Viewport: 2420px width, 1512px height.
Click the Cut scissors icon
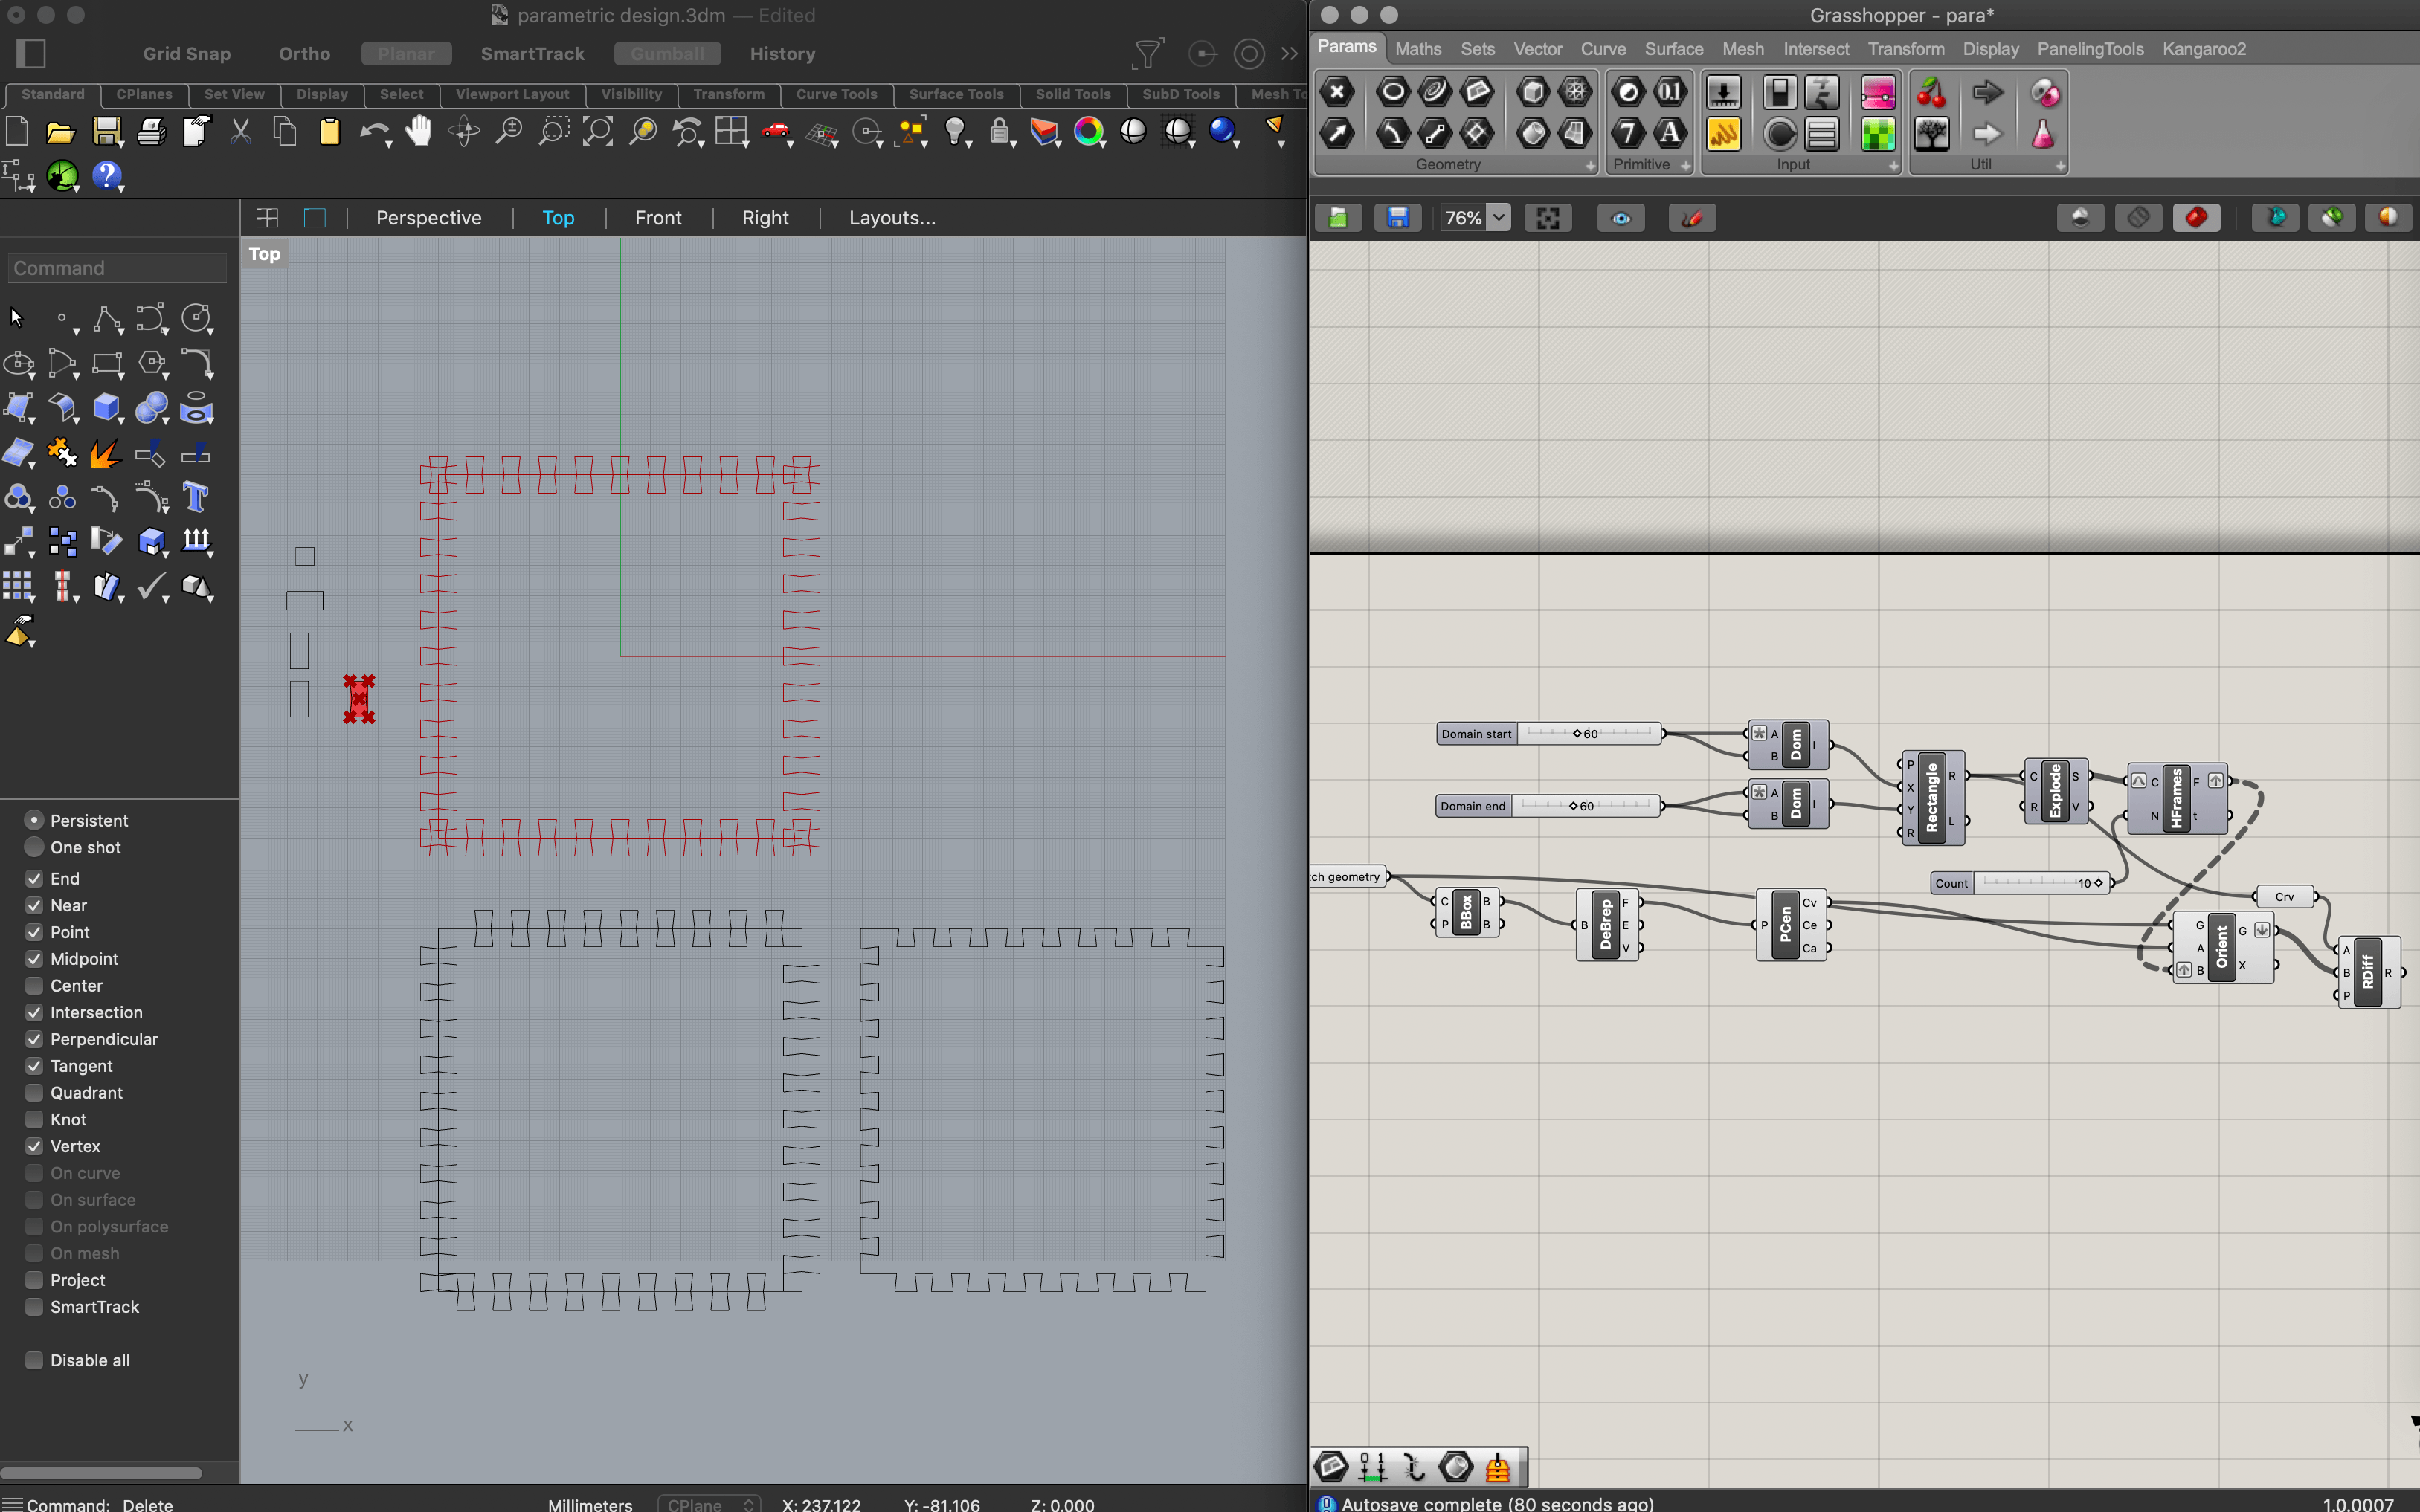coord(240,131)
